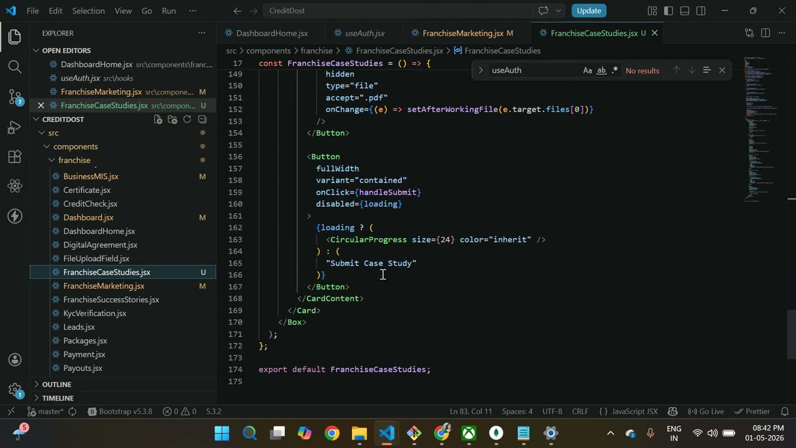The width and height of the screenshot is (796, 448).
Task: Open Source Control view with badge
Action: tap(15, 96)
